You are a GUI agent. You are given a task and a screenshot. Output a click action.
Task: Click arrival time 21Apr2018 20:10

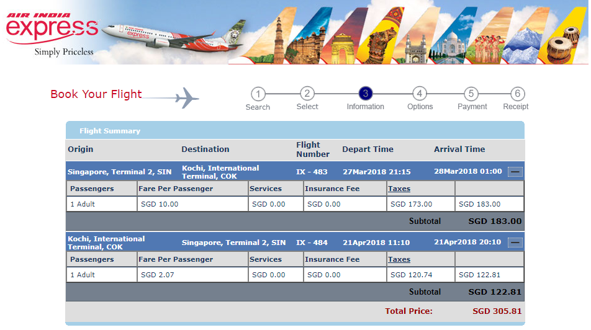pyautogui.click(x=467, y=242)
